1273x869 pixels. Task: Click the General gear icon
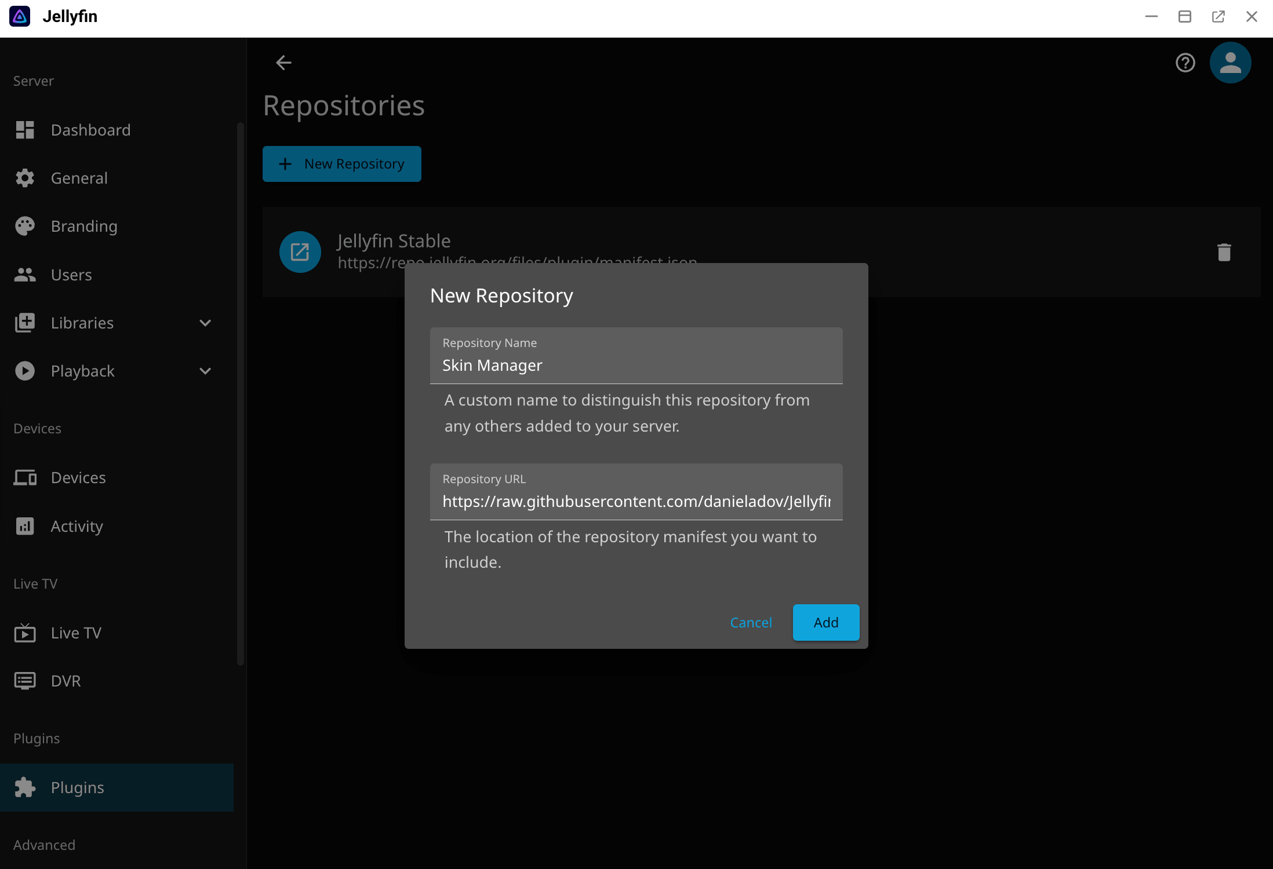pyautogui.click(x=25, y=178)
